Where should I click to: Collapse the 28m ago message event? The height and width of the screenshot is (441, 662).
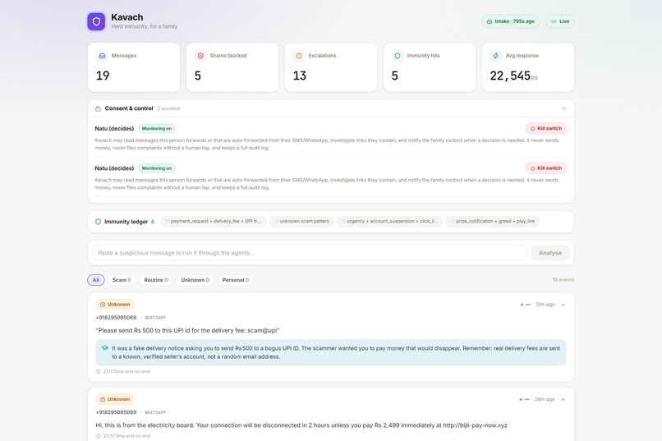pos(563,399)
